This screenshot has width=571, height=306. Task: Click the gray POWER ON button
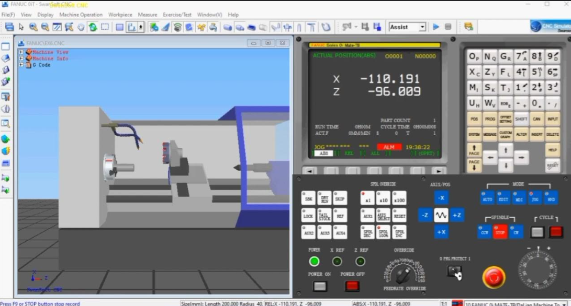[x=320, y=286]
